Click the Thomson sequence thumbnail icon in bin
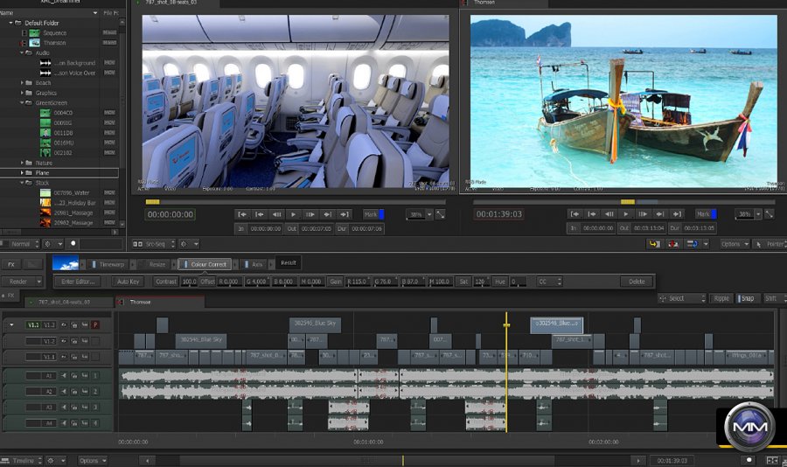Viewport: 787px width, 467px height. (34, 43)
